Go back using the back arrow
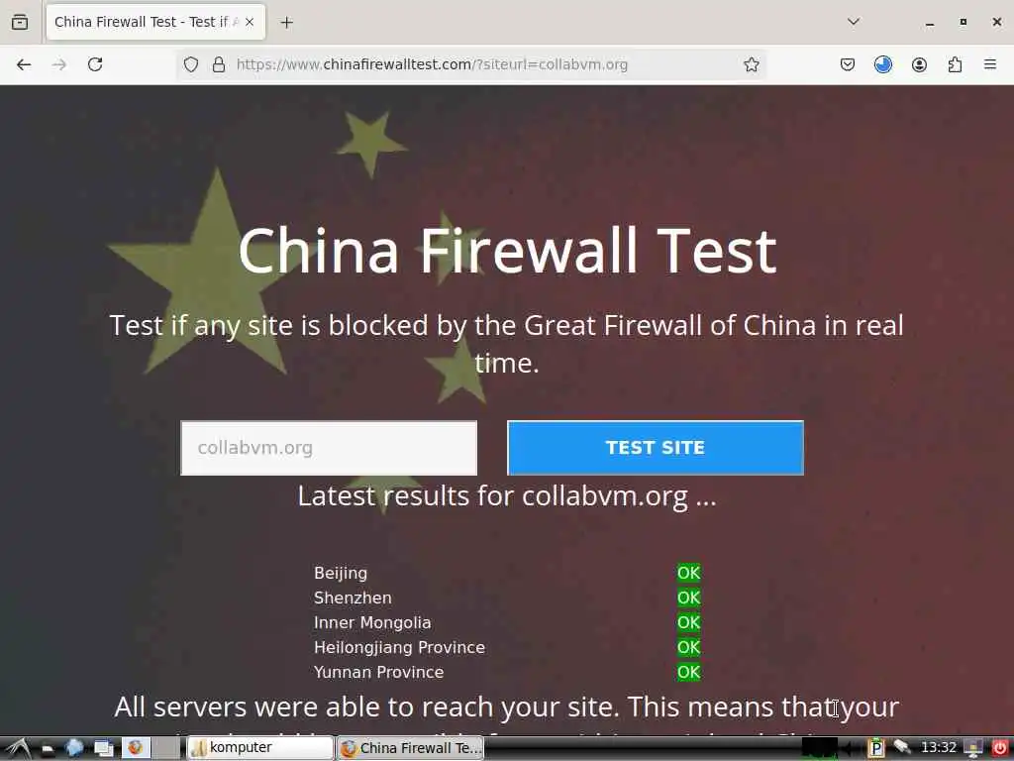This screenshot has width=1014, height=761. 24,64
